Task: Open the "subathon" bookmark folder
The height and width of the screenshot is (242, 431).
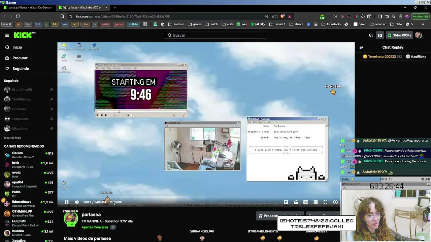Action: [378, 24]
